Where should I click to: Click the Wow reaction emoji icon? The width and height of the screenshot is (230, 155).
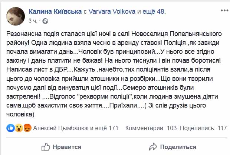click(19, 128)
